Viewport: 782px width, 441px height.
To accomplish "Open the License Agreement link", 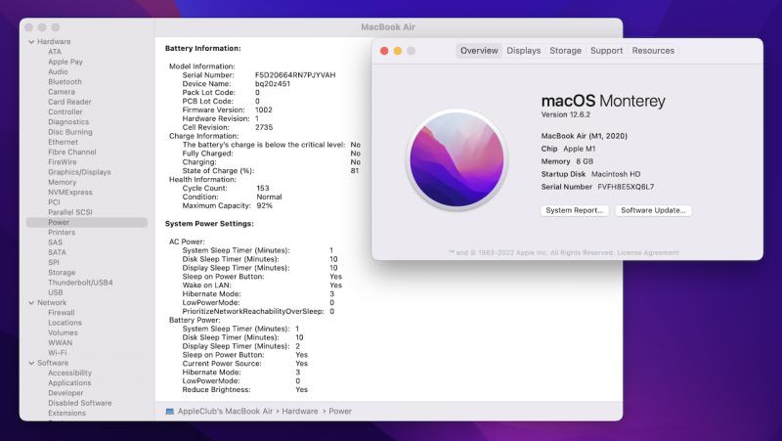I will point(648,253).
